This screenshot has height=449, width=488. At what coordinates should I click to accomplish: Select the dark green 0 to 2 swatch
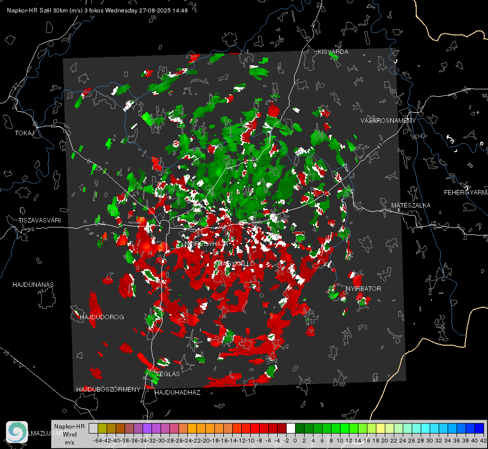coord(300,429)
